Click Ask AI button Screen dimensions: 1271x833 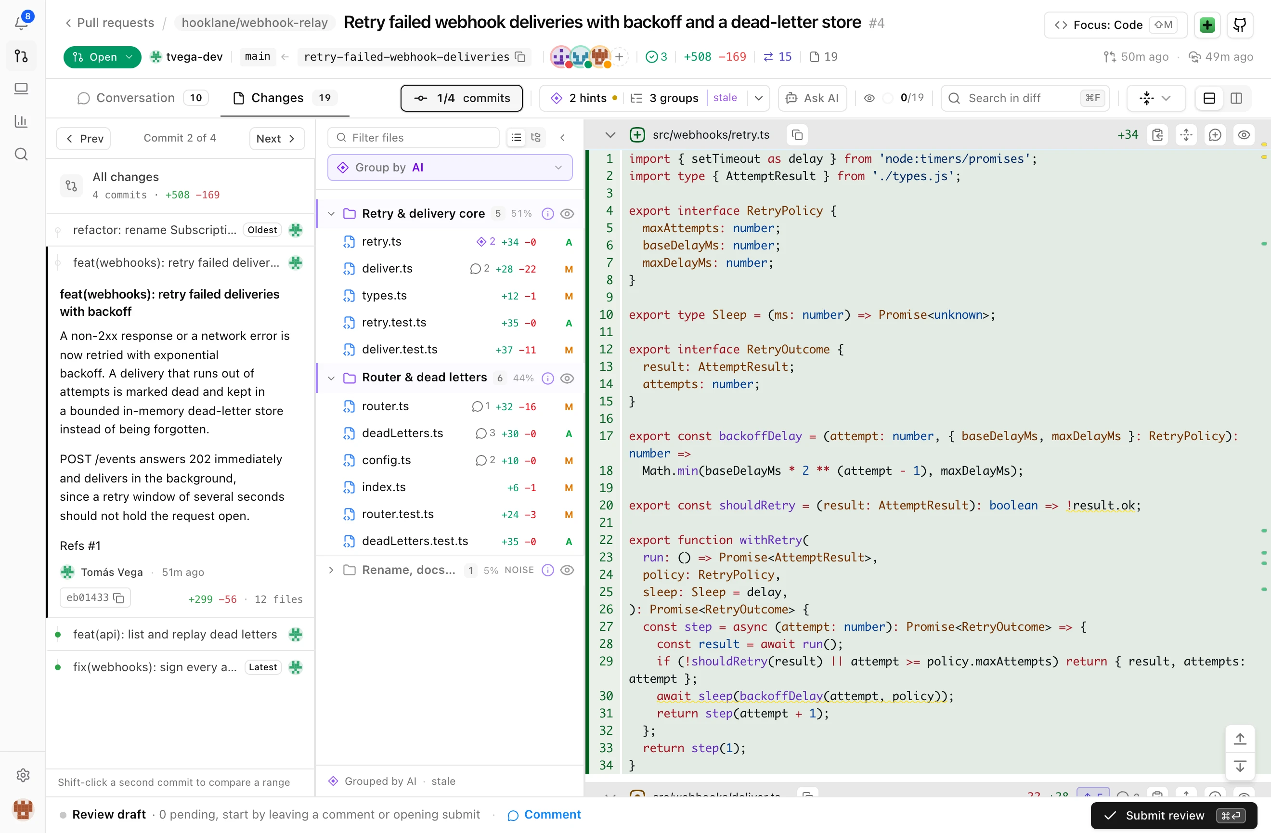(x=812, y=98)
